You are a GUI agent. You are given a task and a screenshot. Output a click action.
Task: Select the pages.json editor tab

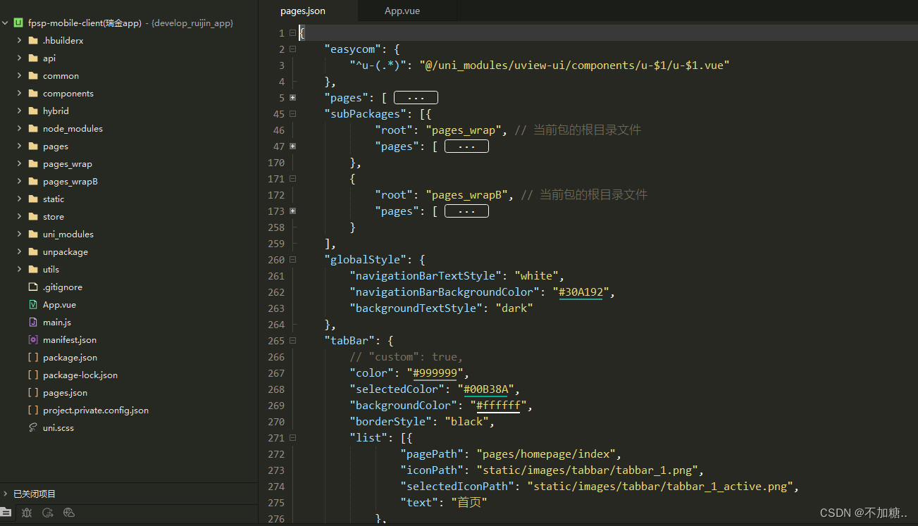click(303, 11)
